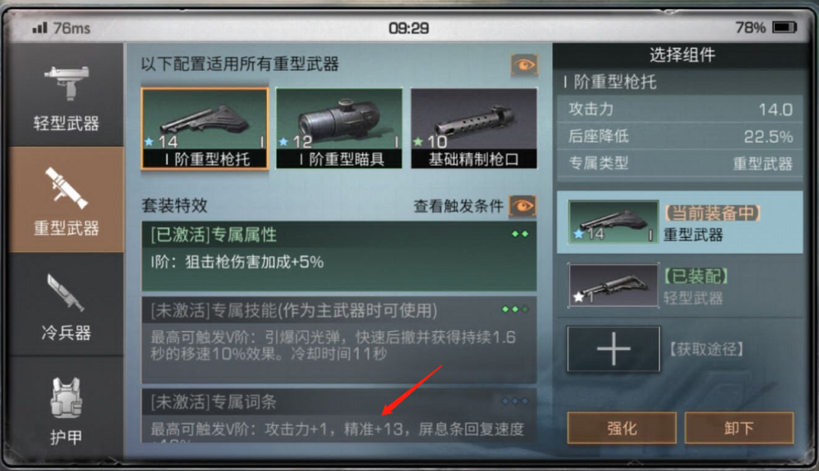The width and height of the screenshot is (819, 471).
Task: Toggle the eye icon next to 查看触发条件
Action: point(523,205)
